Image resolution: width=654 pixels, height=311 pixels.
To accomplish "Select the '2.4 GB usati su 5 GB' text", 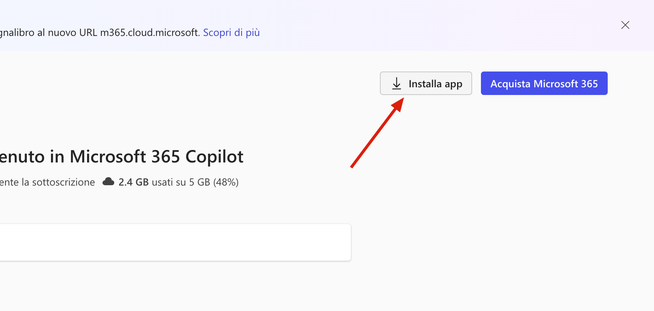I will [x=164, y=182].
